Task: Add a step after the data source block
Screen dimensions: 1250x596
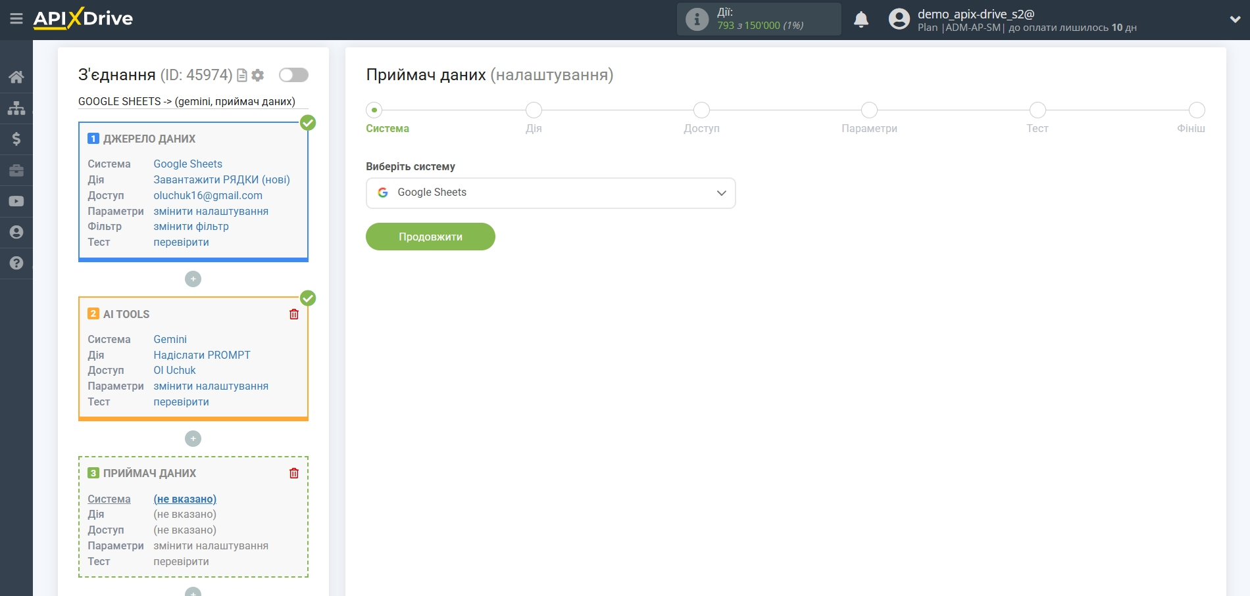Action: click(193, 279)
